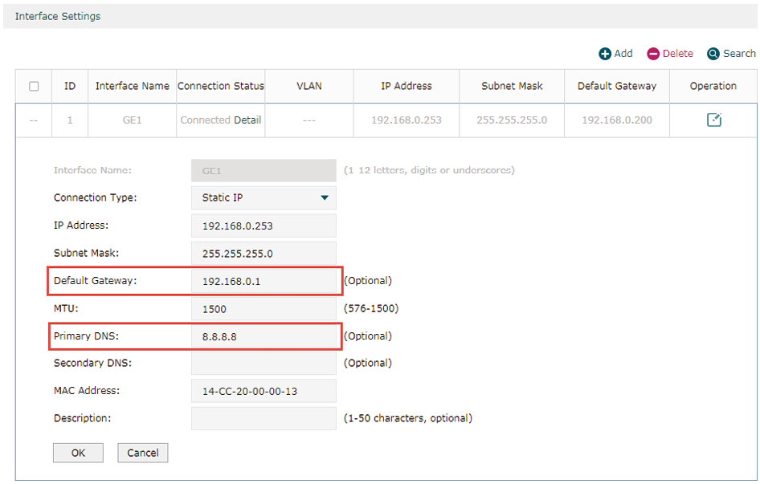Viewport: 760px width, 484px height.
Task: Click the Cancel button
Action: 142,453
